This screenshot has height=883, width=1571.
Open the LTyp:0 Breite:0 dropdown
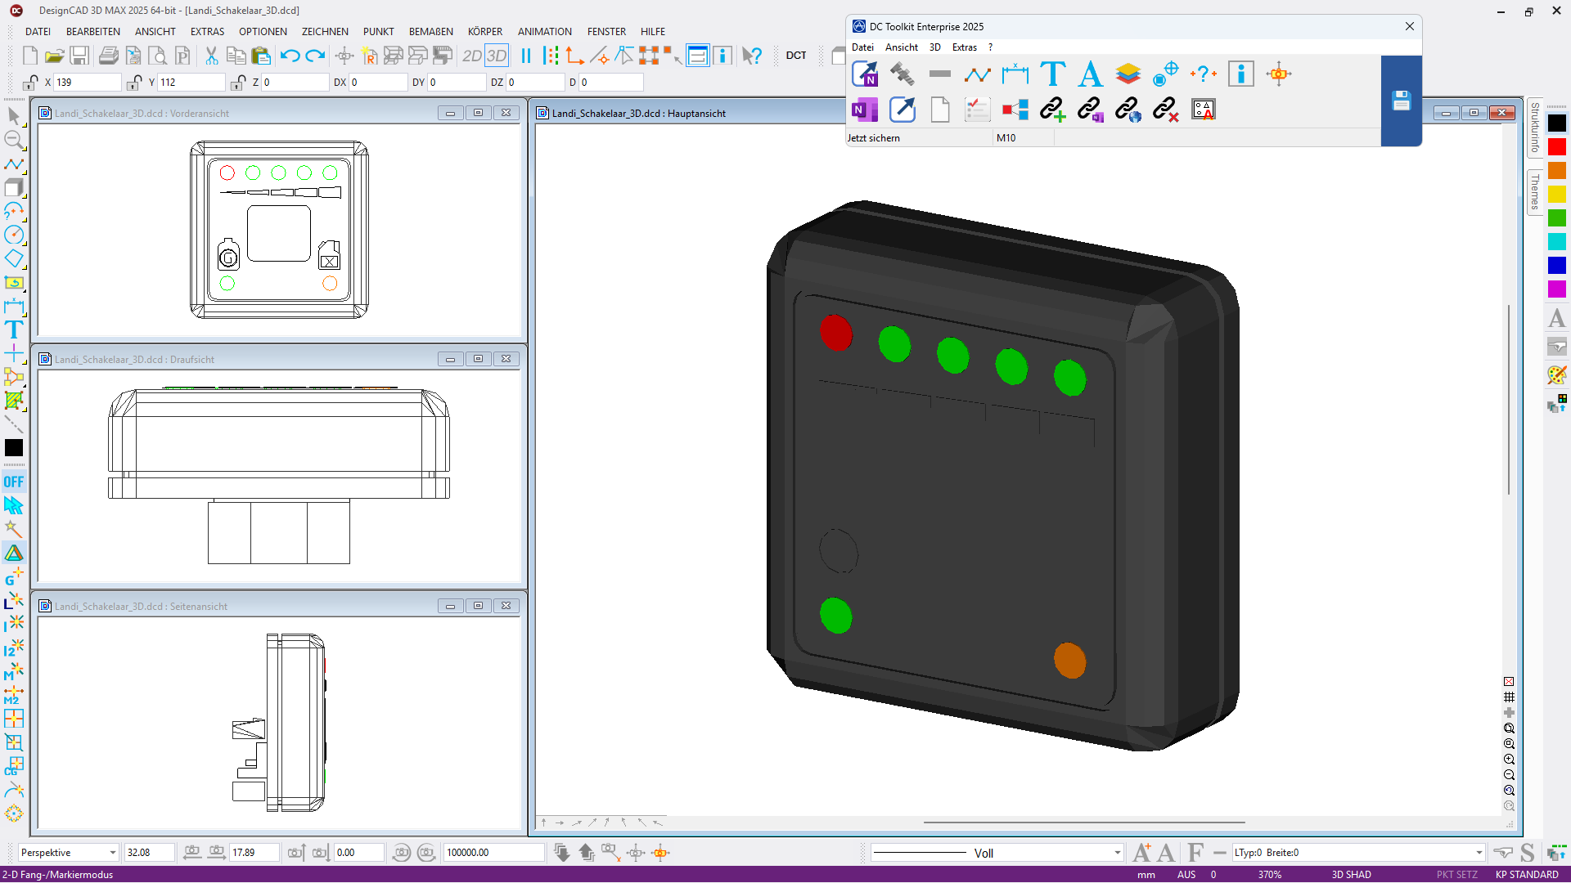[1479, 853]
